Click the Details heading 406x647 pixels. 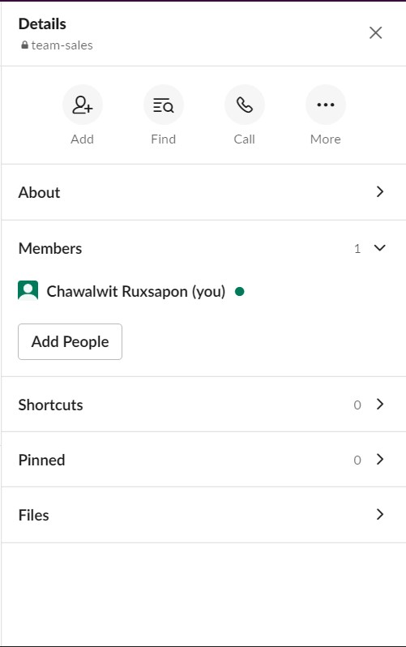point(42,24)
